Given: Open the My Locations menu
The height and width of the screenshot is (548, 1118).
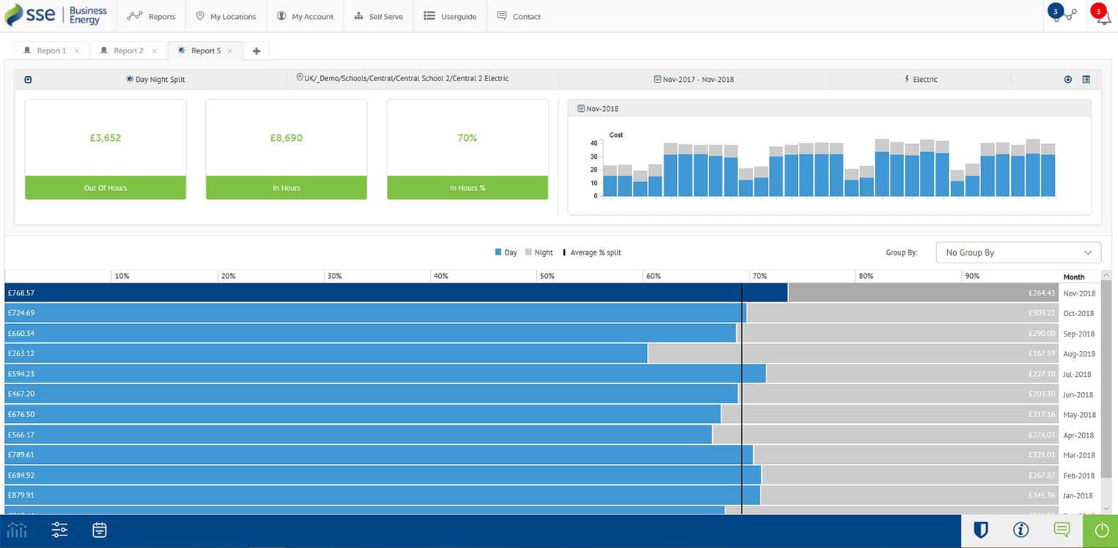Looking at the screenshot, I should pyautogui.click(x=226, y=16).
